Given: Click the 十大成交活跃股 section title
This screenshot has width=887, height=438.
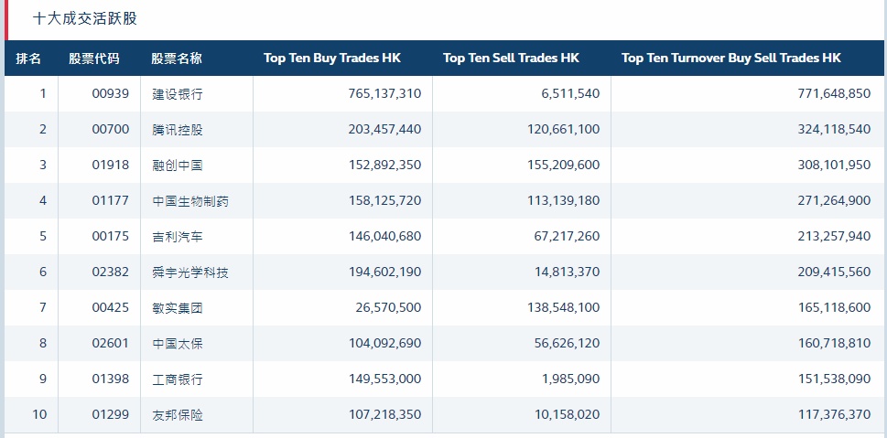Looking at the screenshot, I should [85, 18].
